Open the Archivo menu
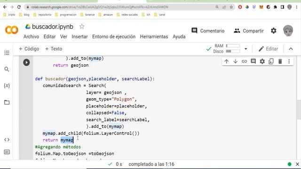 point(31,37)
